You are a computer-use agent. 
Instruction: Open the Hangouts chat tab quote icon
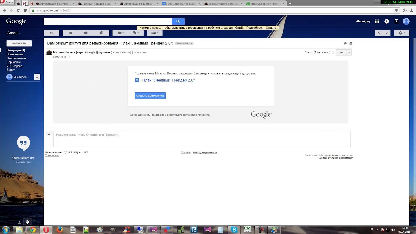coord(27,222)
